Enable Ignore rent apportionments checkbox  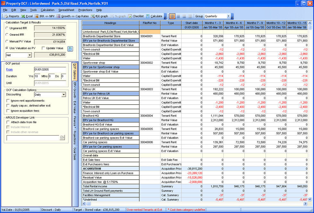[x=8, y=101]
